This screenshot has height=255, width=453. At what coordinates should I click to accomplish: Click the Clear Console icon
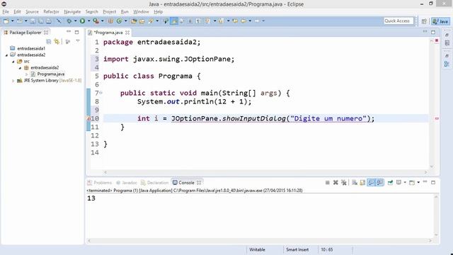[x=355, y=183]
